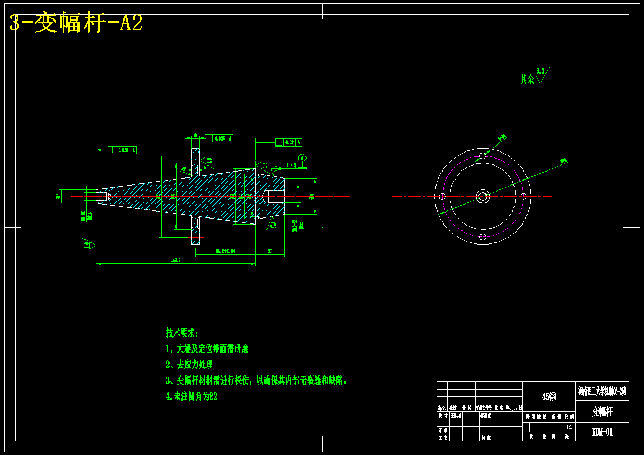Click the left bolt hole in the circular view
The width and height of the screenshot is (644, 455).
443,196
